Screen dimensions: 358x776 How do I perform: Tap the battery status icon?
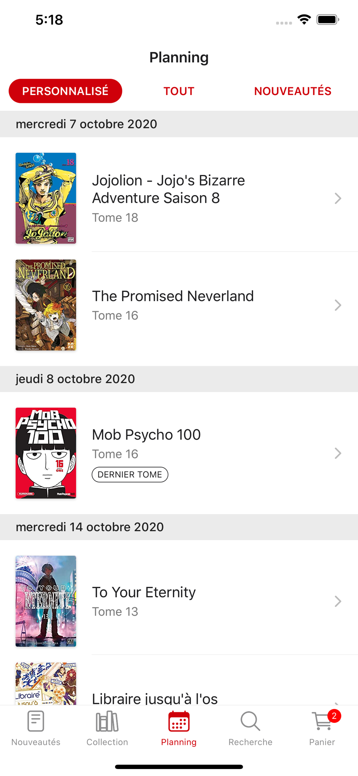(327, 19)
